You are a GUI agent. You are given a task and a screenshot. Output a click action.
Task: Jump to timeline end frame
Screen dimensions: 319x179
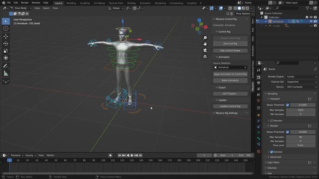coord(141,156)
